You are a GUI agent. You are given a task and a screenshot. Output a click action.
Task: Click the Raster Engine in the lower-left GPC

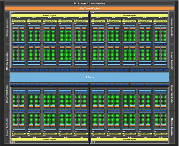[x=50, y=139]
